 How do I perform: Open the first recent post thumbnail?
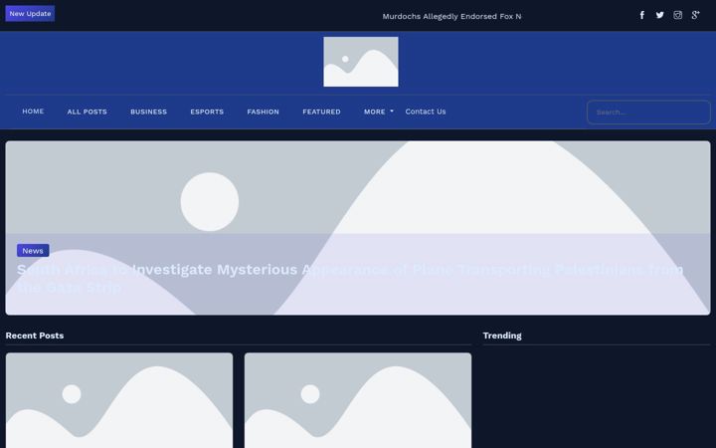point(119,400)
